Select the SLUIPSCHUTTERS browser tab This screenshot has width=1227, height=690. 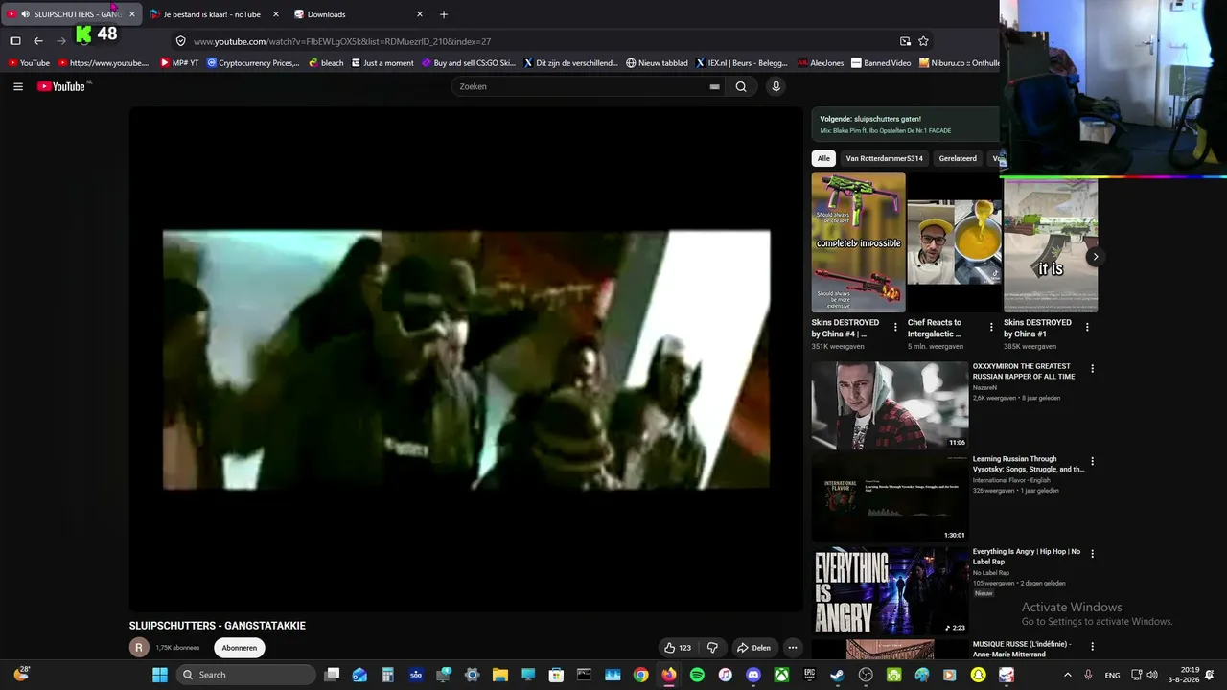point(72,14)
